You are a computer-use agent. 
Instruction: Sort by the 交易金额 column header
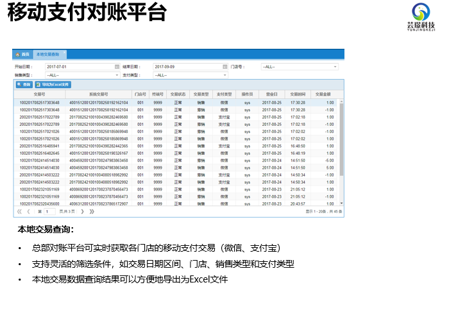coord(323,94)
